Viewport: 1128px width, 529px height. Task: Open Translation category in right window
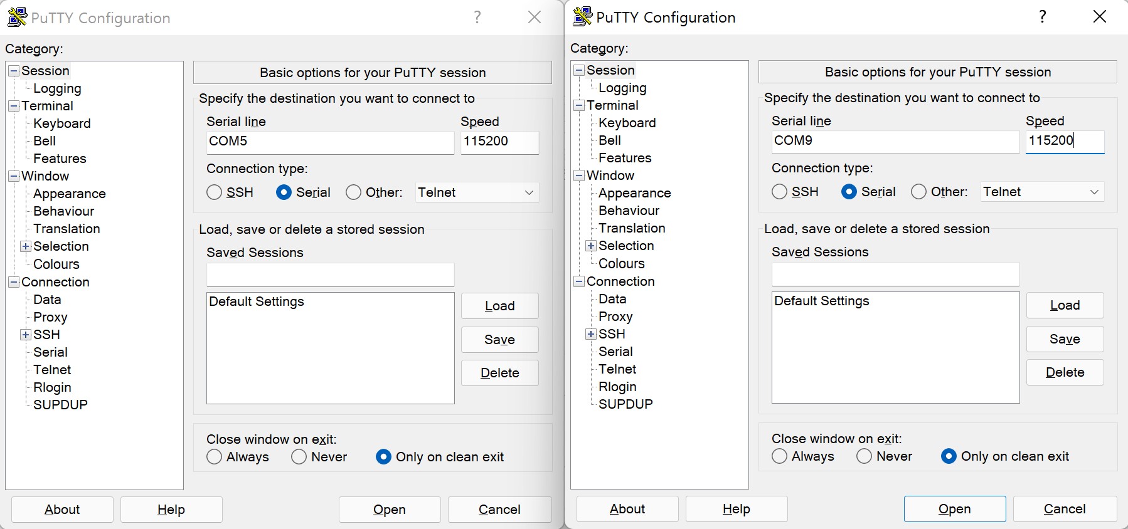pyautogui.click(x=632, y=228)
